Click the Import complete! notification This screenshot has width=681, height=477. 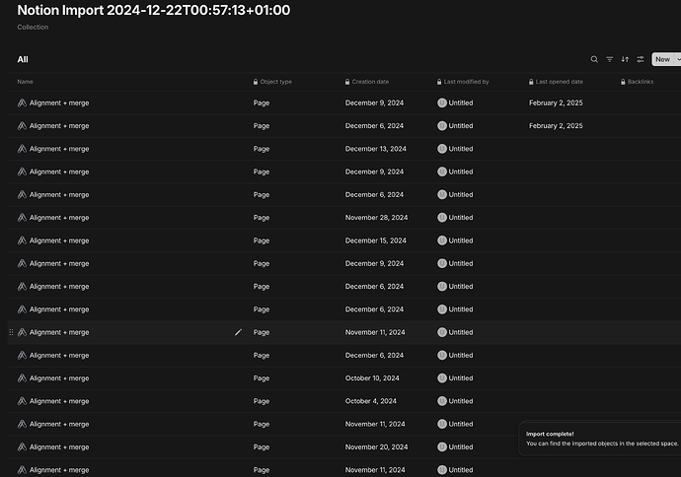pos(600,439)
